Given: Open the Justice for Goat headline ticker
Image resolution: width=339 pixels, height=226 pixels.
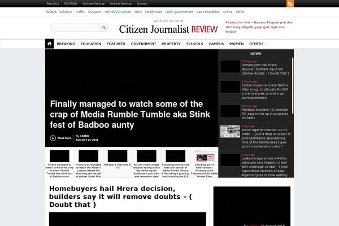Looking at the screenshot, I should [x=259, y=27].
